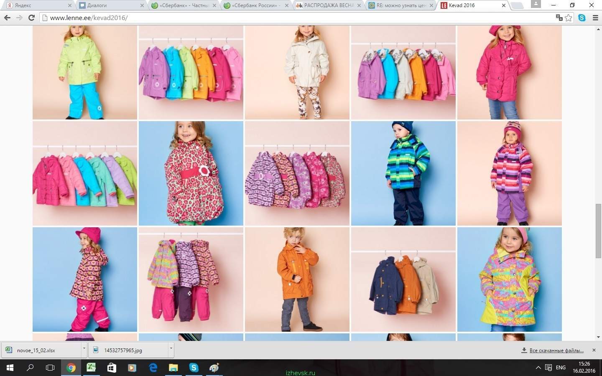Open photo of navy, orange and beige parkas
The height and width of the screenshot is (376, 602).
point(403,279)
